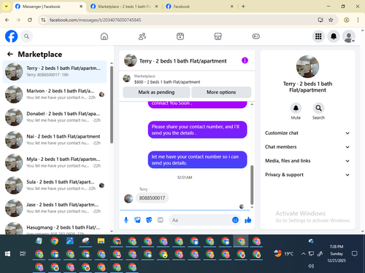This screenshot has height=273, width=365.
Task: Mute this chat with the bell icon
Action: click(x=296, y=108)
